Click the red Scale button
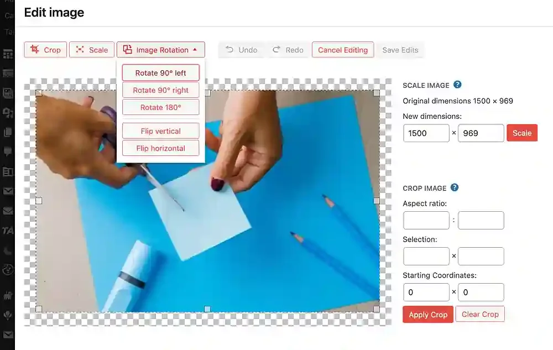The image size is (553, 350). point(522,133)
